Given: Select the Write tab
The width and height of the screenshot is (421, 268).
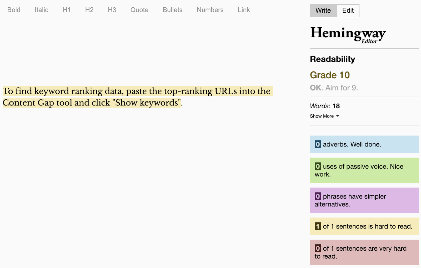Looking at the screenshot, I should point(323,11).
